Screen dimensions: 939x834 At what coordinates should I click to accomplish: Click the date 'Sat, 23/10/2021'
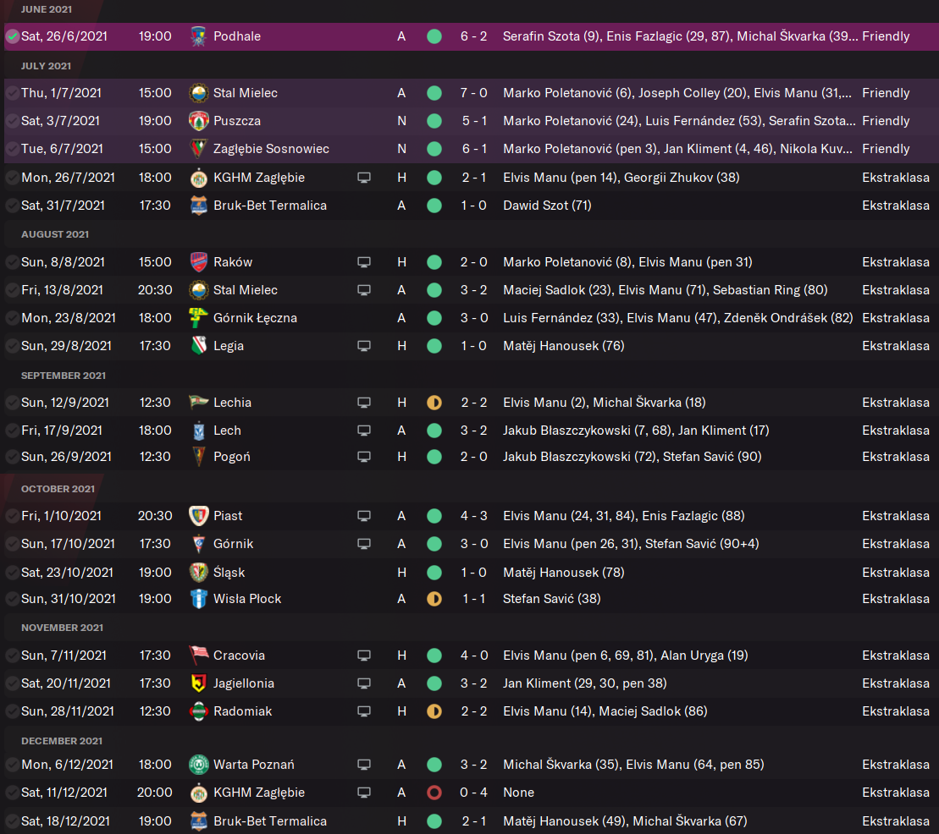tap(67, 573)
